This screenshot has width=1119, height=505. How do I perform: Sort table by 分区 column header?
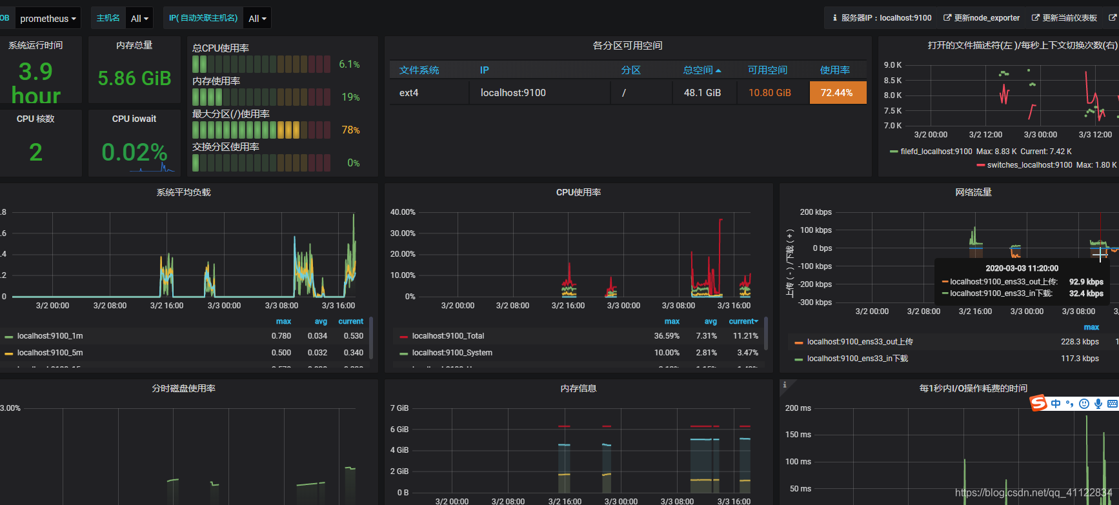pyautogui.click(x=631, y=70)
